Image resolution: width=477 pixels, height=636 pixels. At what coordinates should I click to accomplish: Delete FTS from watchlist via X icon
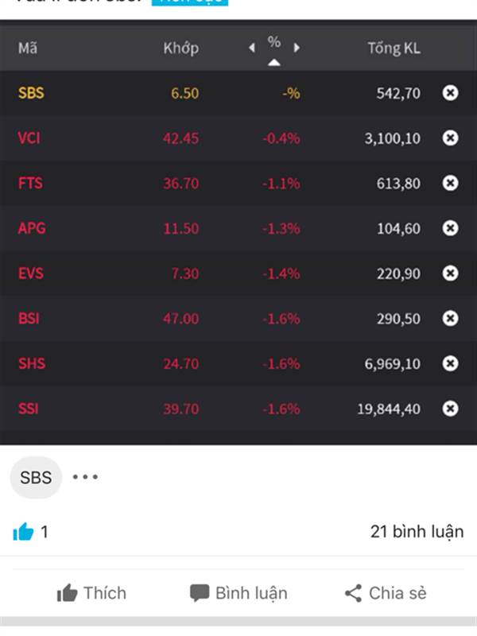point(450,183)
